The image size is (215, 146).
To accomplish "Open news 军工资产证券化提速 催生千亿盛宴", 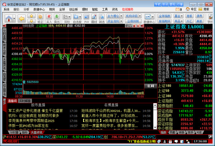I will (x=35, y=111).
